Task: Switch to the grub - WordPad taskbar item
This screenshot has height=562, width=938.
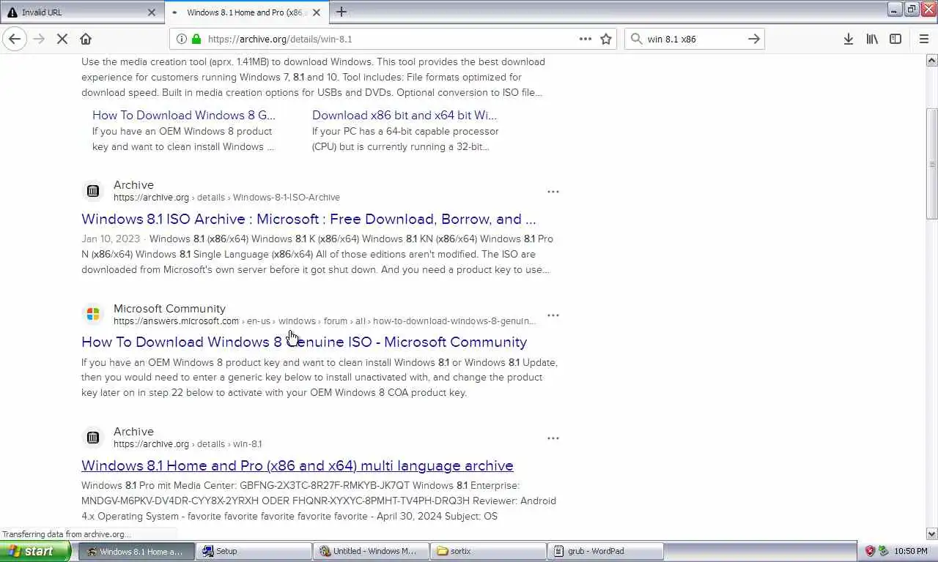Action: (605, 551)
